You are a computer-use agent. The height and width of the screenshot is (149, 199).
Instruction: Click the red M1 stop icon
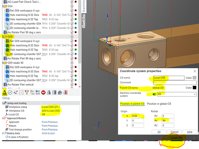point(43,92)
